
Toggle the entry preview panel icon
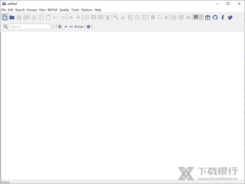(198, 18)
